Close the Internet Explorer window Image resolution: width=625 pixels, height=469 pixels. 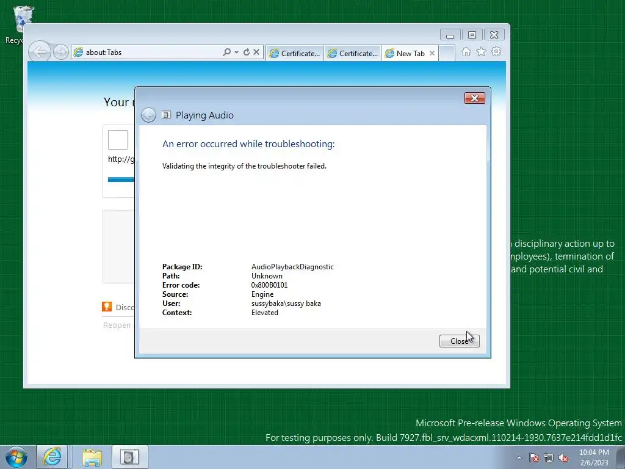point(494,35)
